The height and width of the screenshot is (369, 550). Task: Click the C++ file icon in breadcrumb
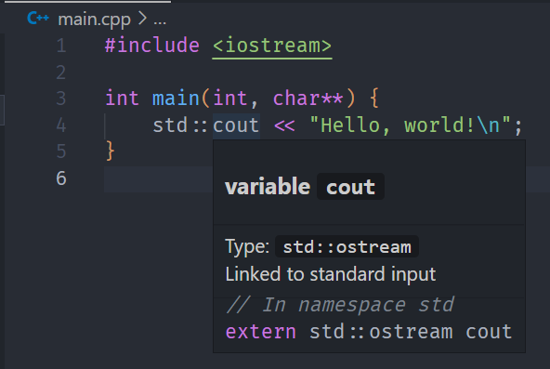point(38,19)
